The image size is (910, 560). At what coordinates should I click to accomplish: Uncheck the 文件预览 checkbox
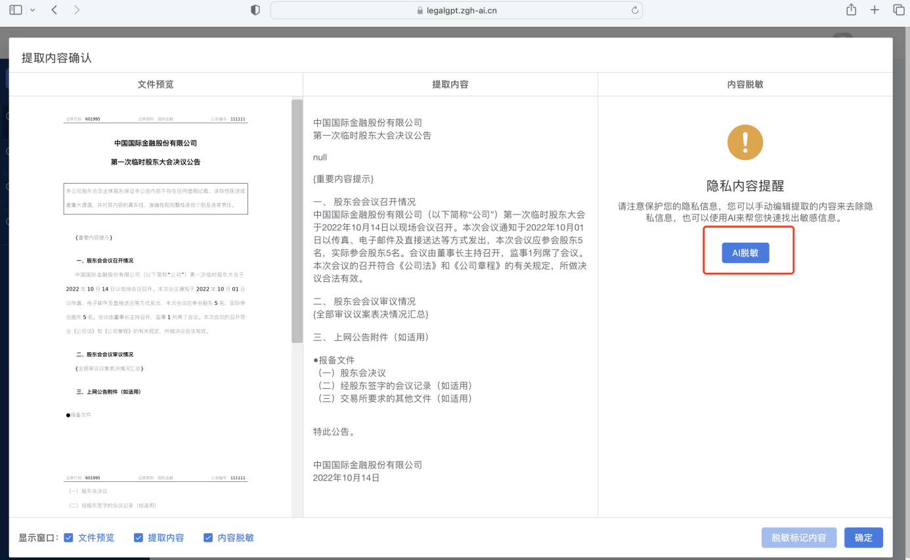point(68,538)
